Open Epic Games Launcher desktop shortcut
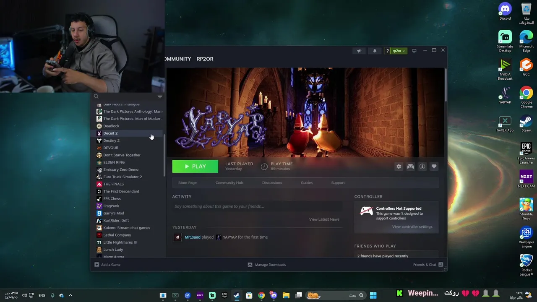This screenshot has width=537, height=302. point(526,154)
